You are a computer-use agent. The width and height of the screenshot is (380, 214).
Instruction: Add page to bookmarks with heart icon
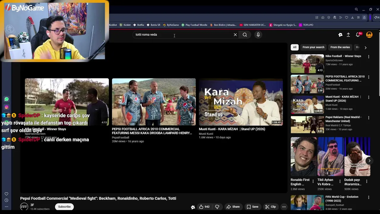point(346,18)
